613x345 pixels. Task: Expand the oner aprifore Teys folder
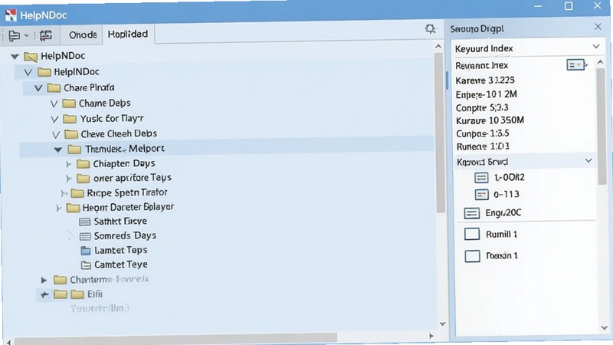coord(68,179)
